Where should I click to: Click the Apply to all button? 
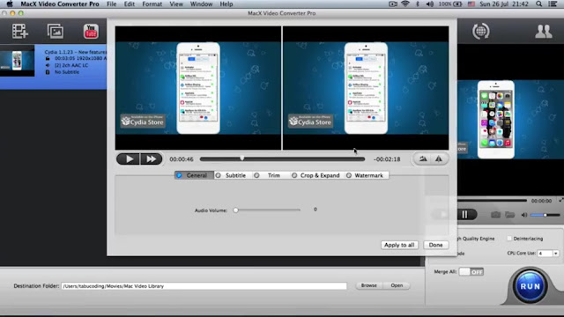(399, 245)
